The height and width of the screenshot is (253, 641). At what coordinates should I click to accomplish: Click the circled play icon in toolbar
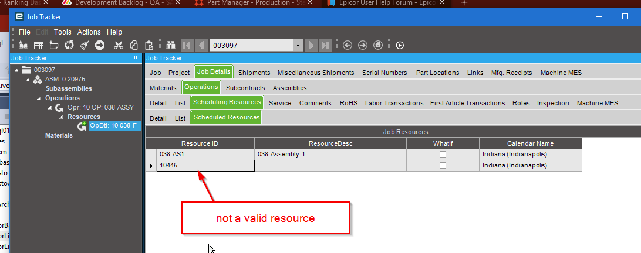coord(400,45)
